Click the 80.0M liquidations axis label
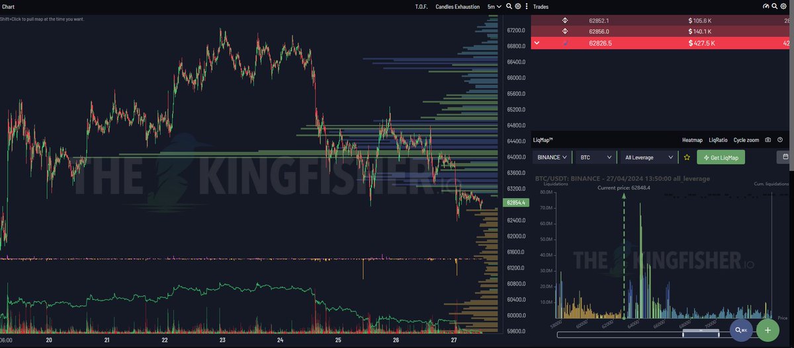The height and width of the screenshot is (348, 794). (547, 192)
